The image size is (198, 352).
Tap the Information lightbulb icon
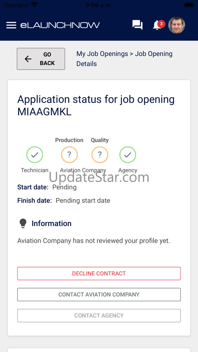[x=23, y=223]
